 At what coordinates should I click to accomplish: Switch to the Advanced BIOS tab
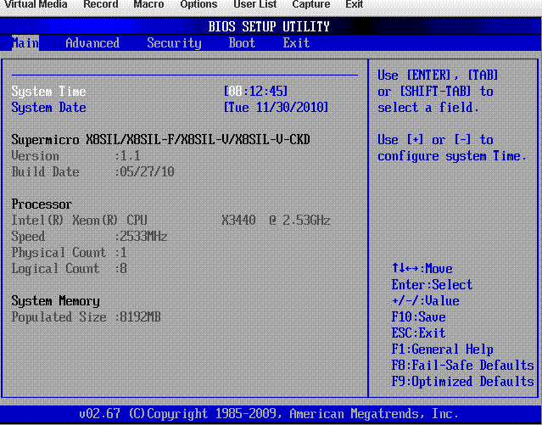tap(92, 43)
